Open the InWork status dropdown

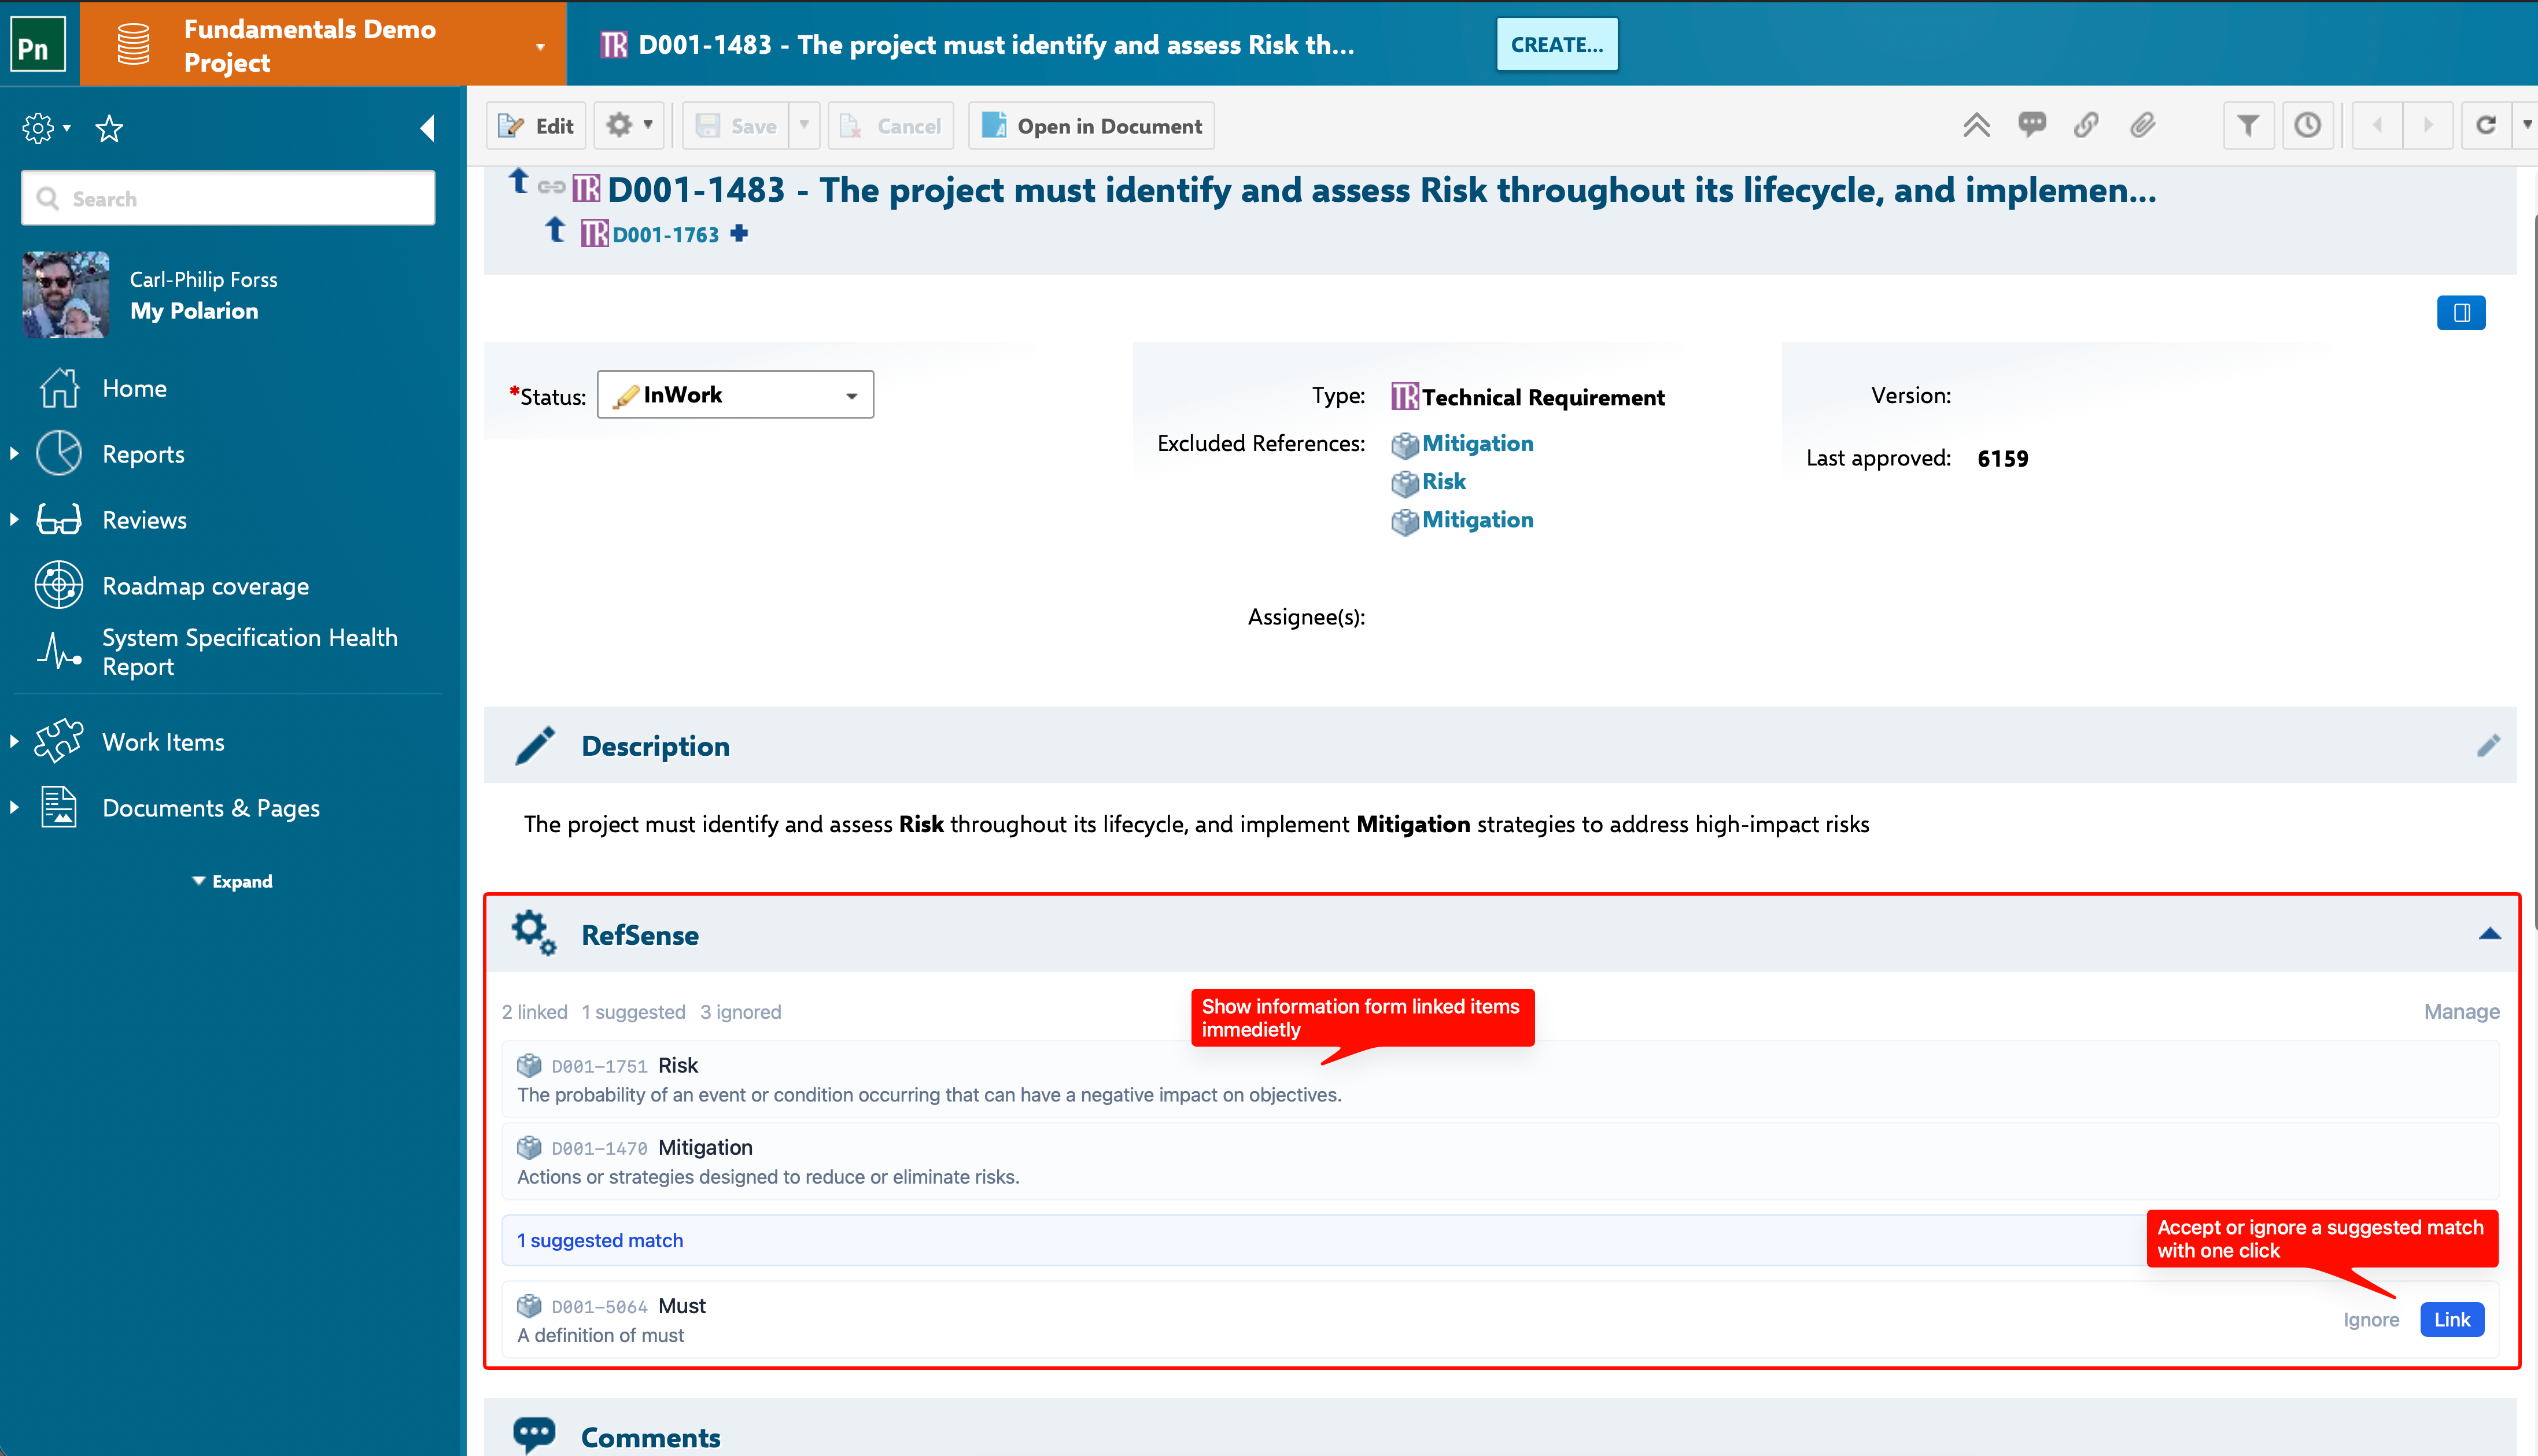(735, 395)
